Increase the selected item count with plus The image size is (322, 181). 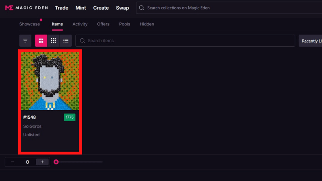click(42, 162)
